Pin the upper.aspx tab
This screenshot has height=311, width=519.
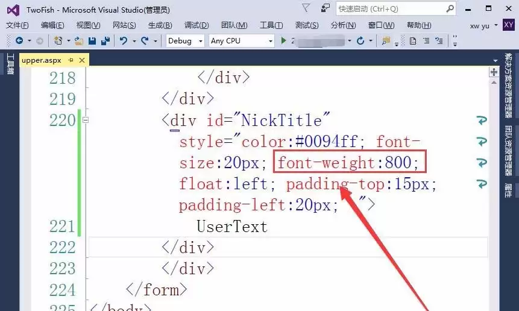[x=71, y=60]
